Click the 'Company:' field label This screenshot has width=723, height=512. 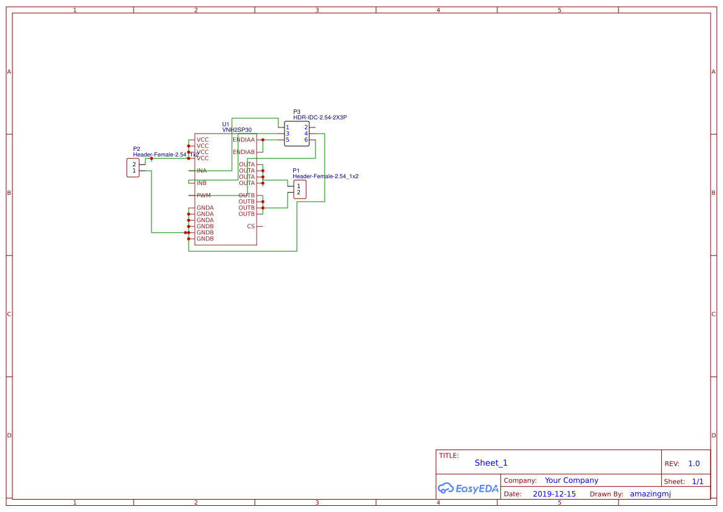(520, 480)
